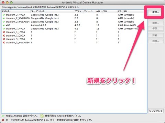
Task: Select the titanium_1_QVGA device row
Action: 74,36
